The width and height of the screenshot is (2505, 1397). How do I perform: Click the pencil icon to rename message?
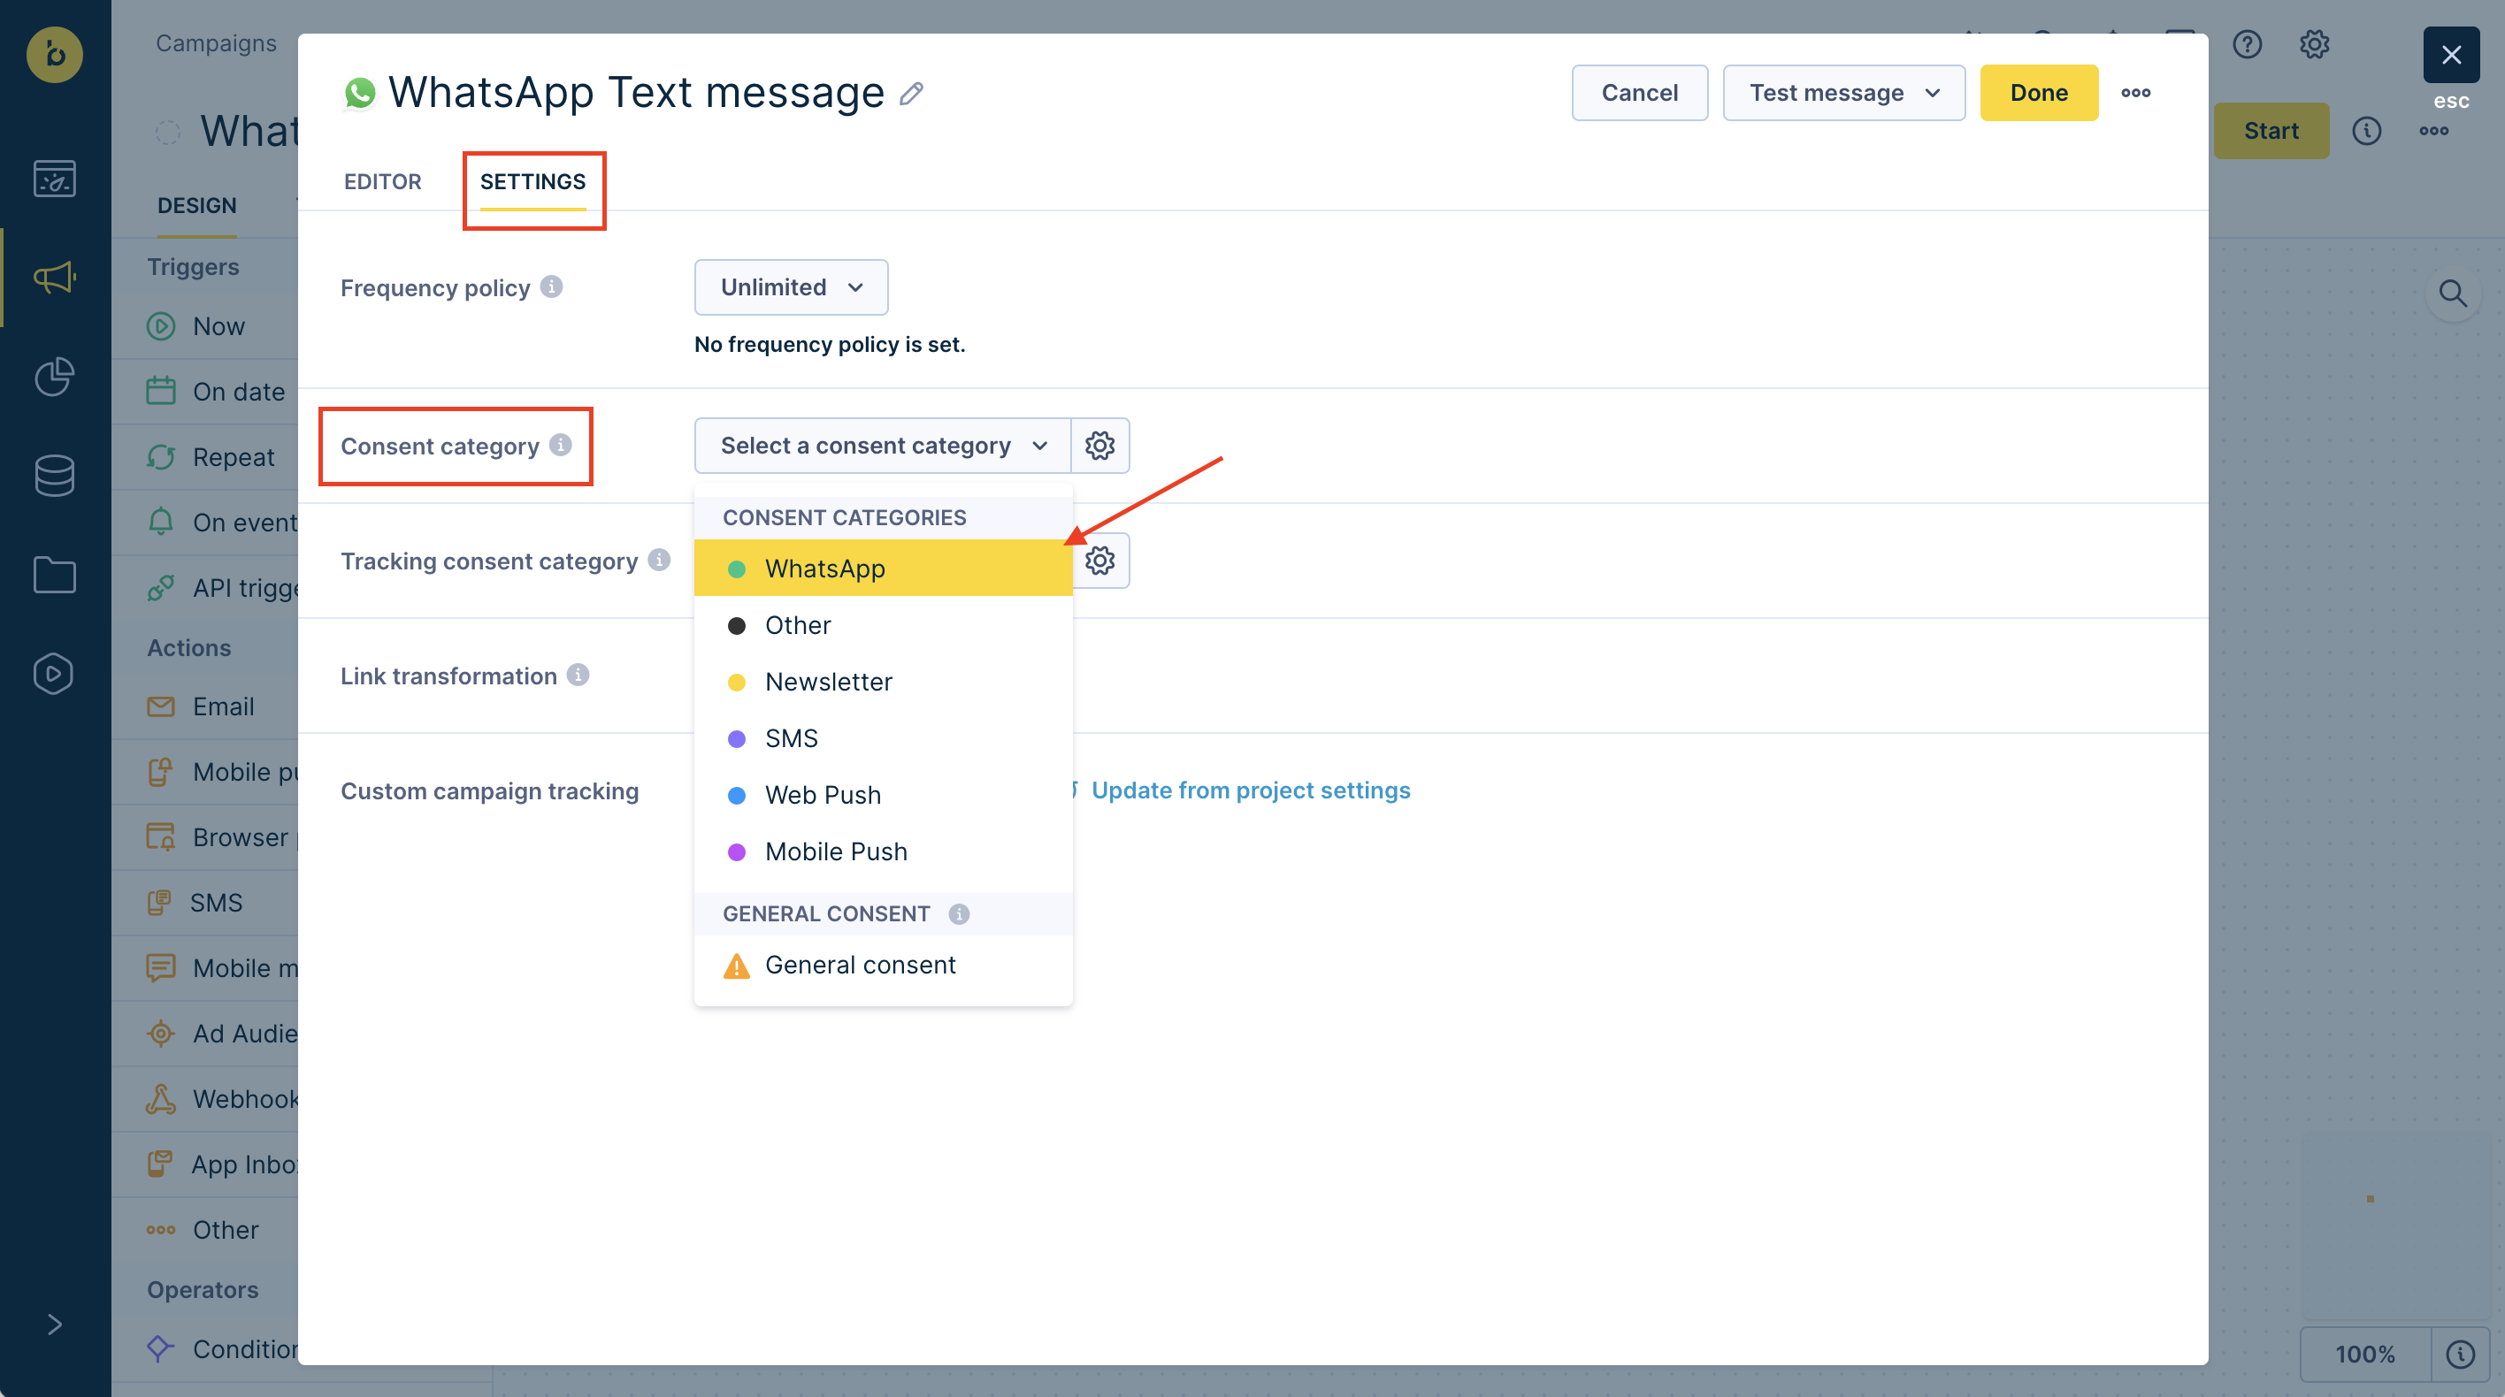pos(911,94)
